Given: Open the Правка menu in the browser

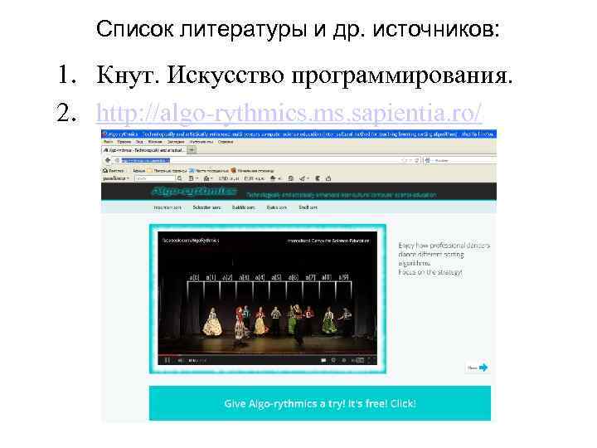Looking at the screenshot, I should [x=124, y=142].
